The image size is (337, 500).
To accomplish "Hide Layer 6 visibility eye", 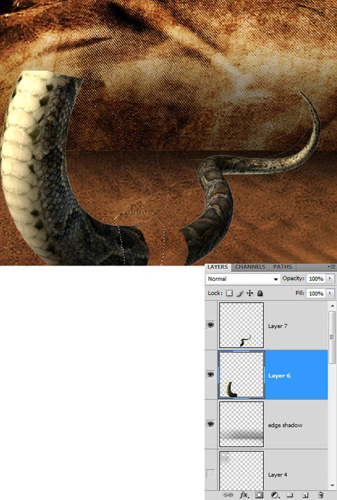I will point(210,375).
